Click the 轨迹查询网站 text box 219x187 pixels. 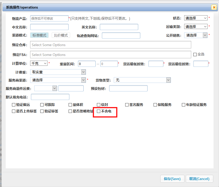click(x=121, y=35)
